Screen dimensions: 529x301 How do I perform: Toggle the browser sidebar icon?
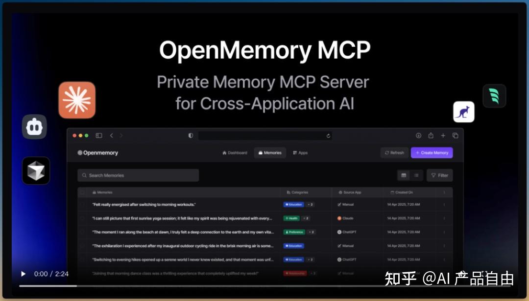click(x=99, y=135)
